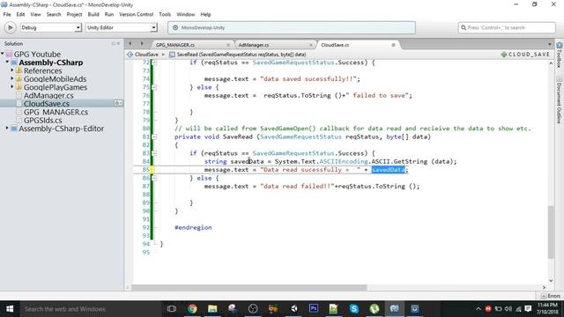564x317 pixels.
Task: Select the CloudSave.cs editor tab
Action: 335,45
